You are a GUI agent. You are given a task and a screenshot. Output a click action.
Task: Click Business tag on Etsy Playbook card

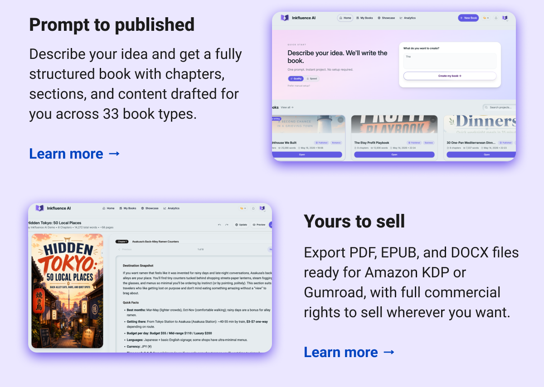tap(428, 143)
